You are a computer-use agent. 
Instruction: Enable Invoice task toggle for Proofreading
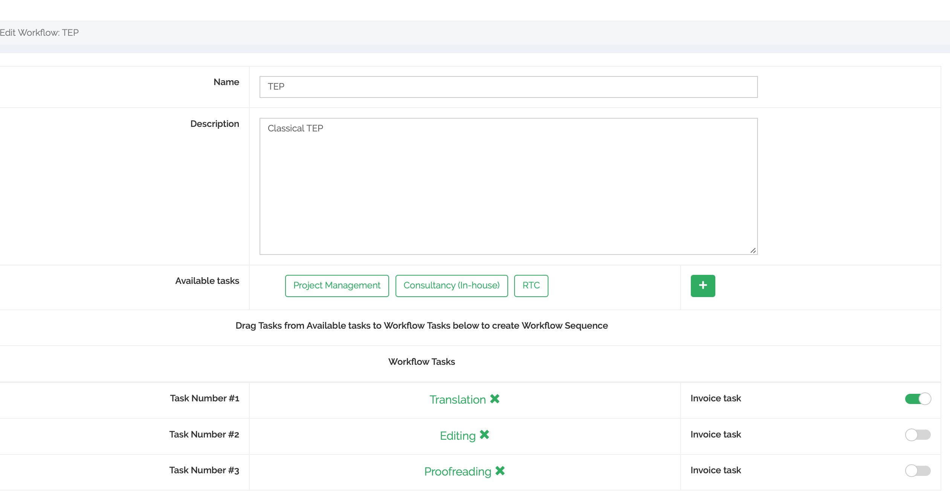(x=918, y=471)
